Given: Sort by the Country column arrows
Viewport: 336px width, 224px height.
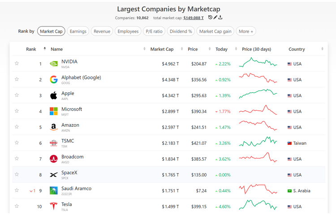Looking at the screenshot, I should [322, 49].
